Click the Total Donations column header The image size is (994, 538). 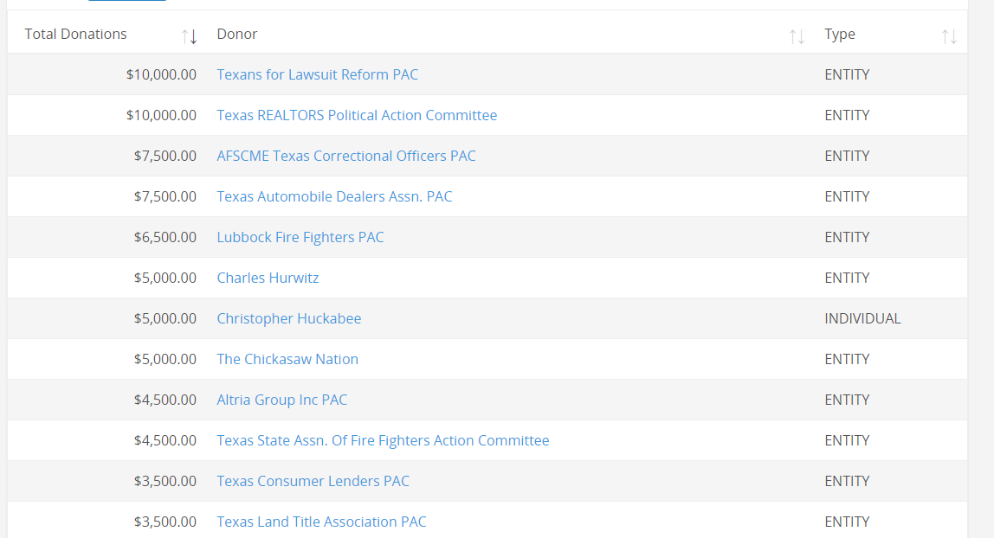coord(75,35)
